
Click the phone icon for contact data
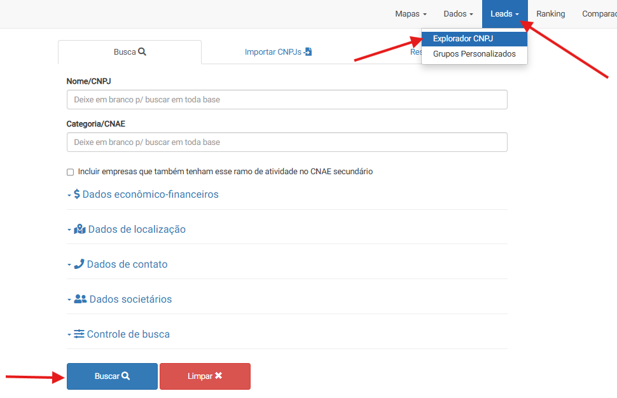pos(79,264)
